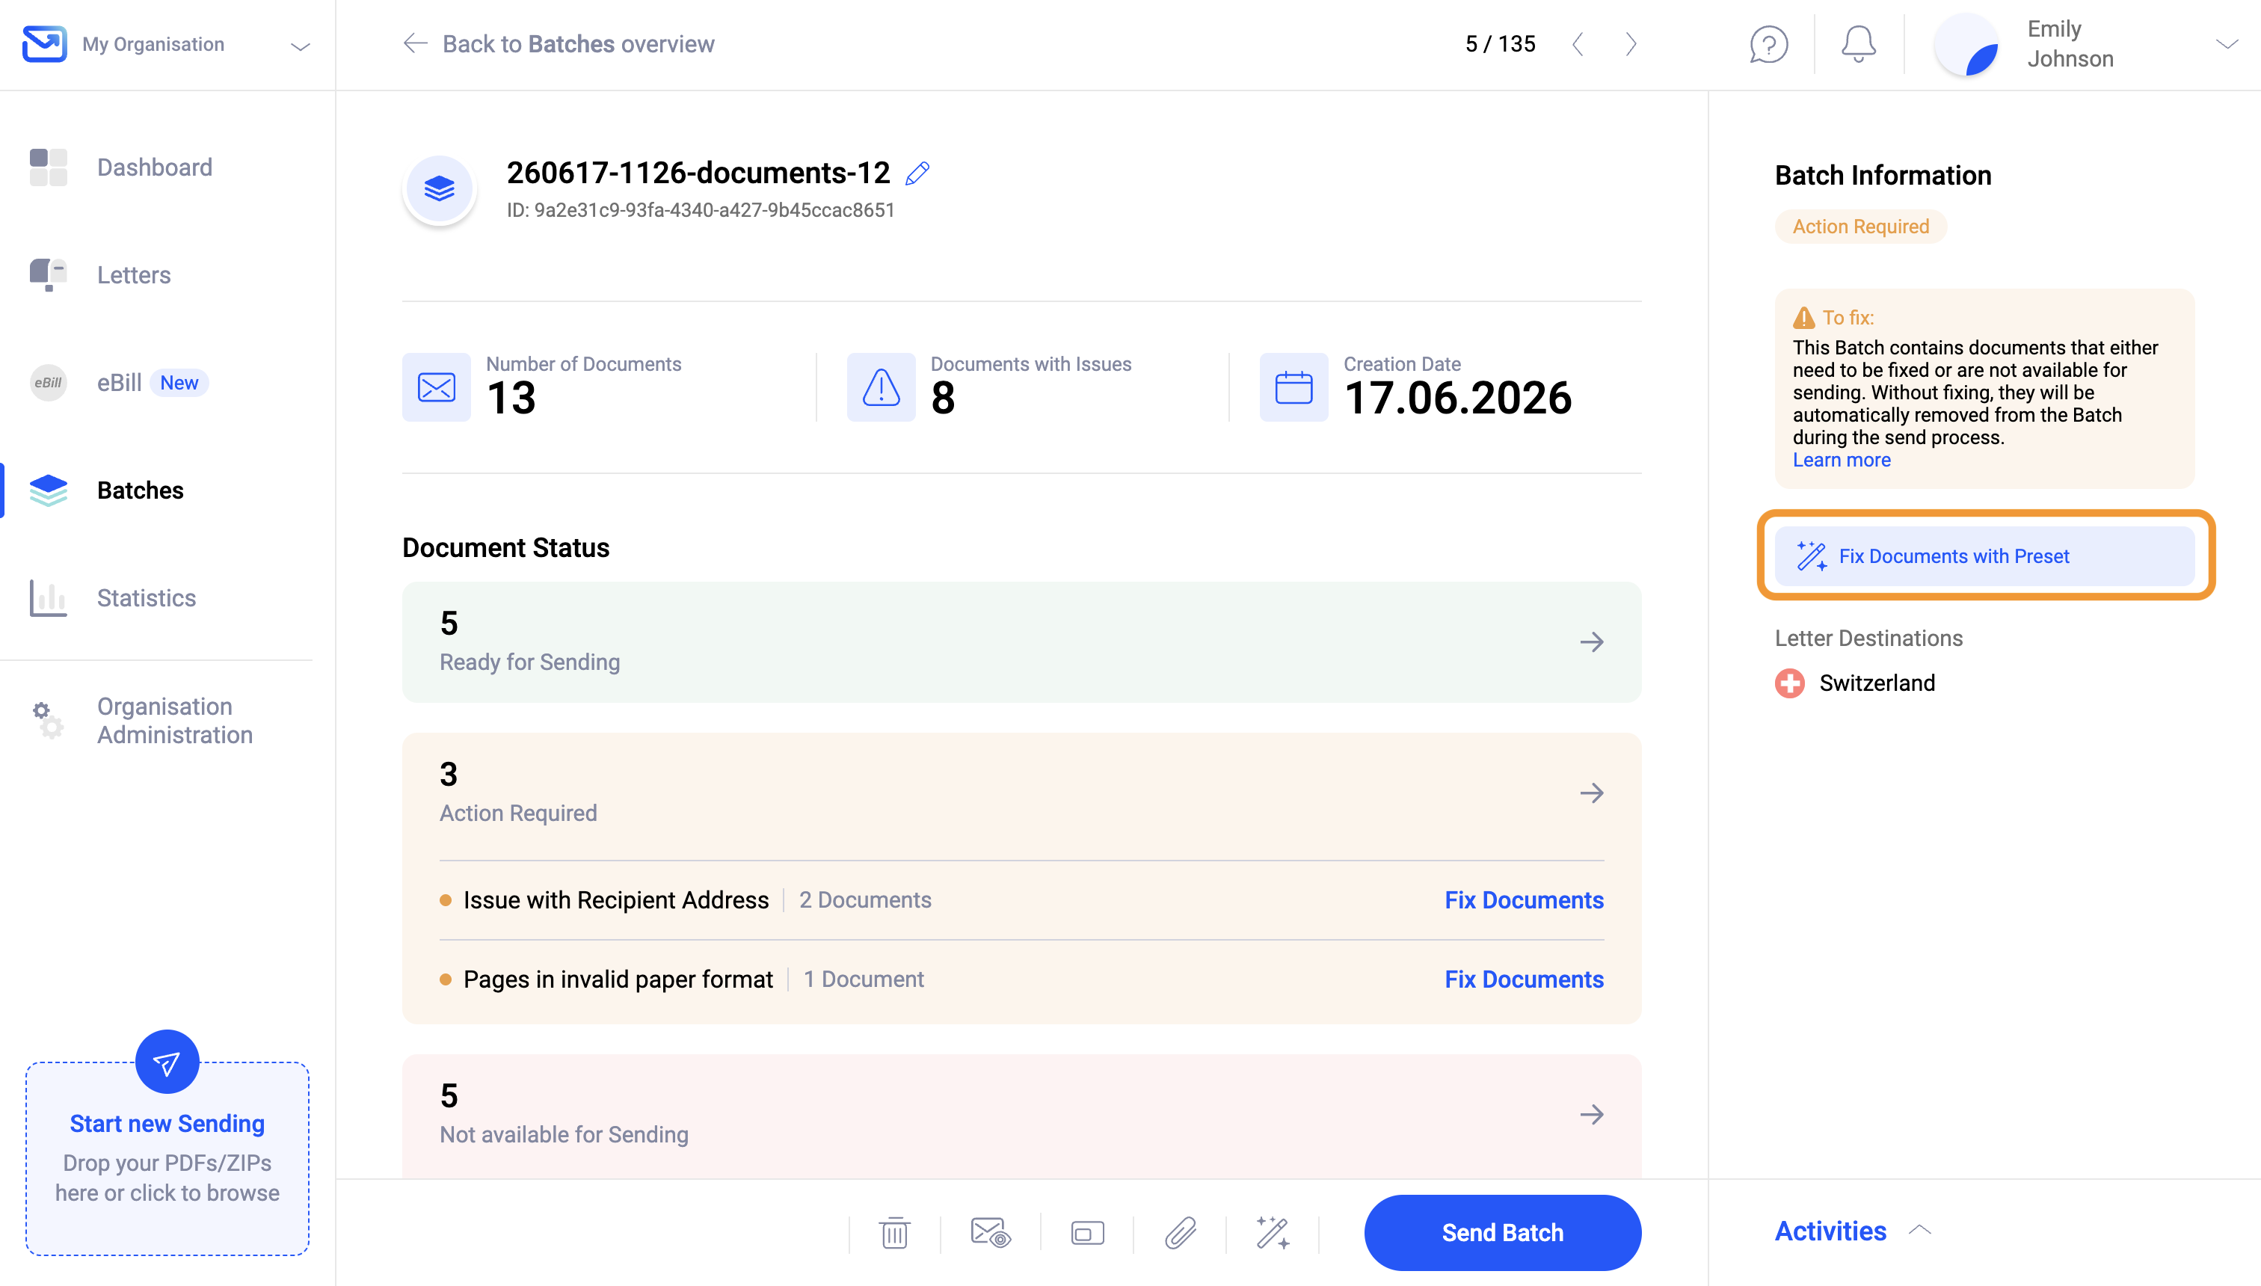Expand the My Organisation dropdown

(x=301, y=46)
